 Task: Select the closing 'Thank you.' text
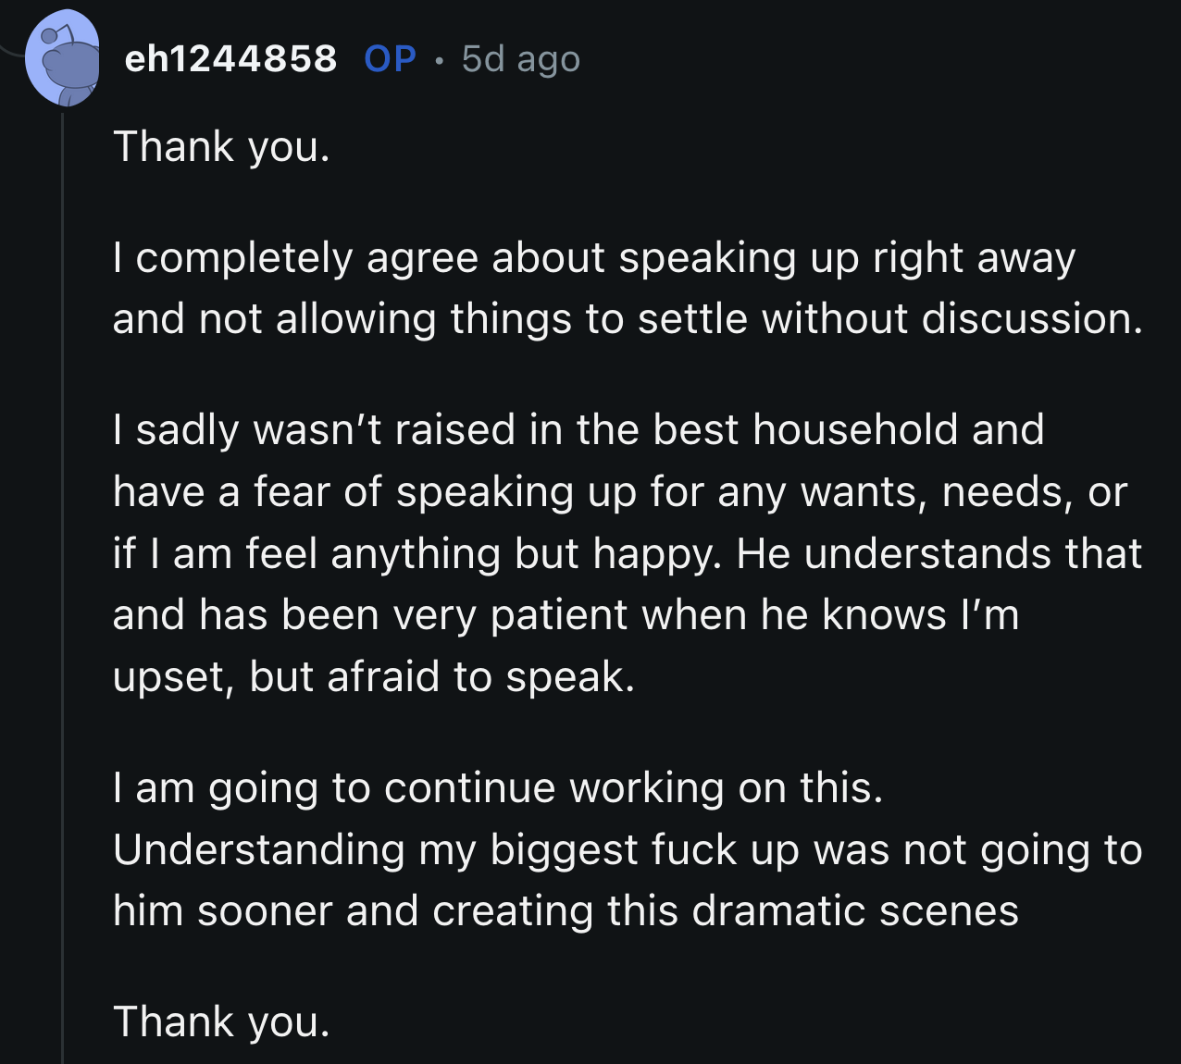(220, 1021)
